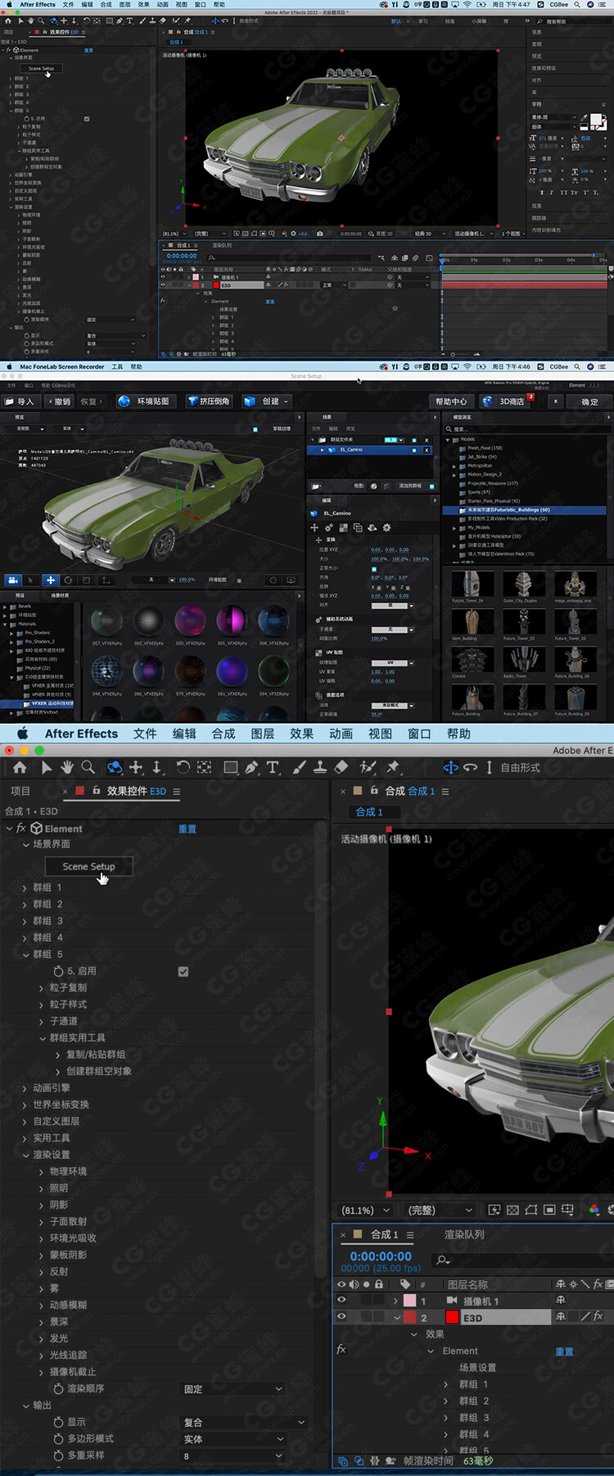
Task: Select the Orbit camera tool in enlarged toolbar
Action: (x=115, y=767)
